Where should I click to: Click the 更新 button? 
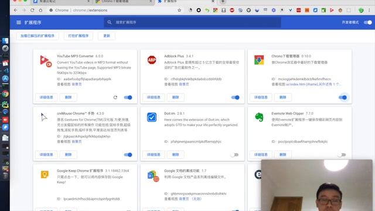[x=107, y=36]
